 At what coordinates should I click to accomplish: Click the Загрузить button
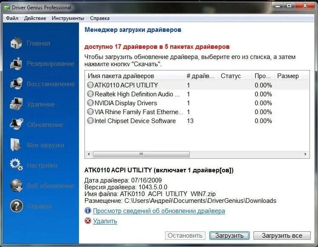[229, 236]
